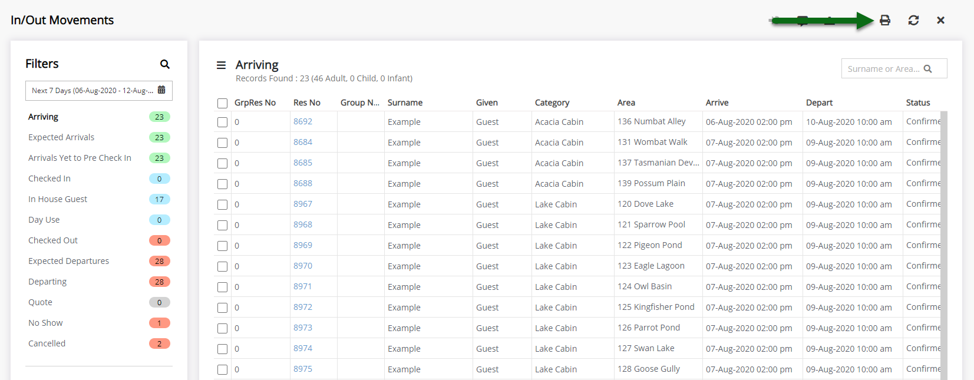This screenshot has height=380, width=974.
Task: Check the row for reservation 8688
Action: [222, 184]
